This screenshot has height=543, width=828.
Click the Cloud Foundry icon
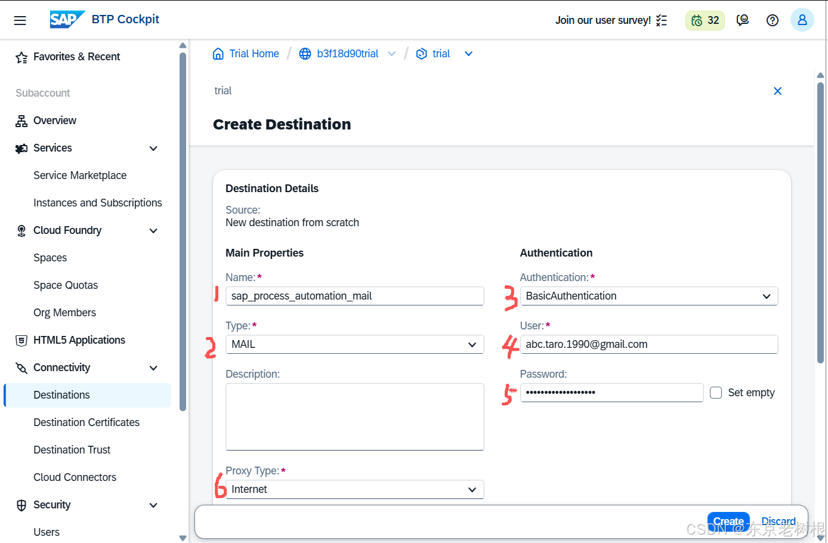(21, 231)
